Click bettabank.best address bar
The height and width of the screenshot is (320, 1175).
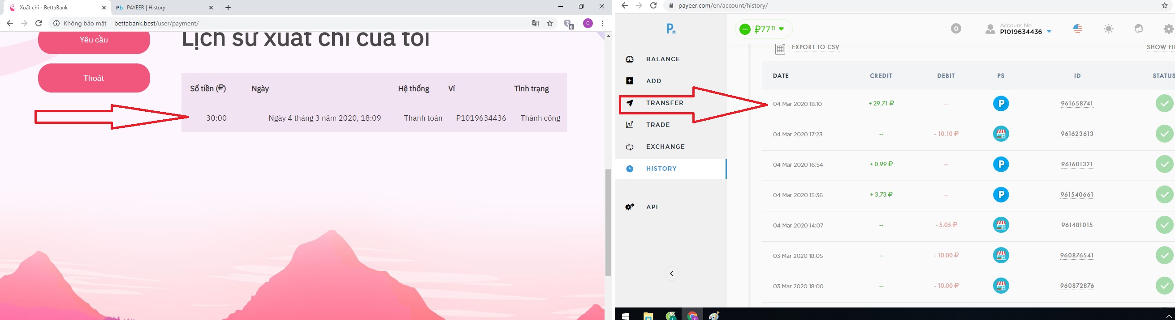click(292, 23)
